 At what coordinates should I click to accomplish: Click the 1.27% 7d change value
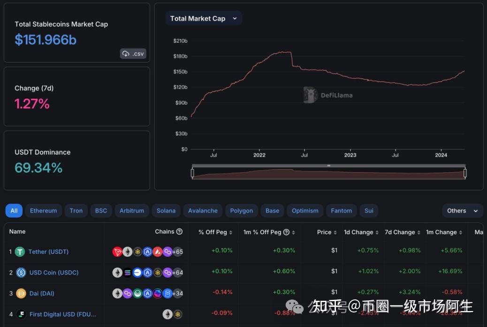click(32, 104)
